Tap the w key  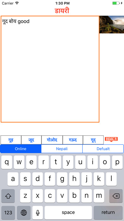pyautogui.click(x=19, y=162)
